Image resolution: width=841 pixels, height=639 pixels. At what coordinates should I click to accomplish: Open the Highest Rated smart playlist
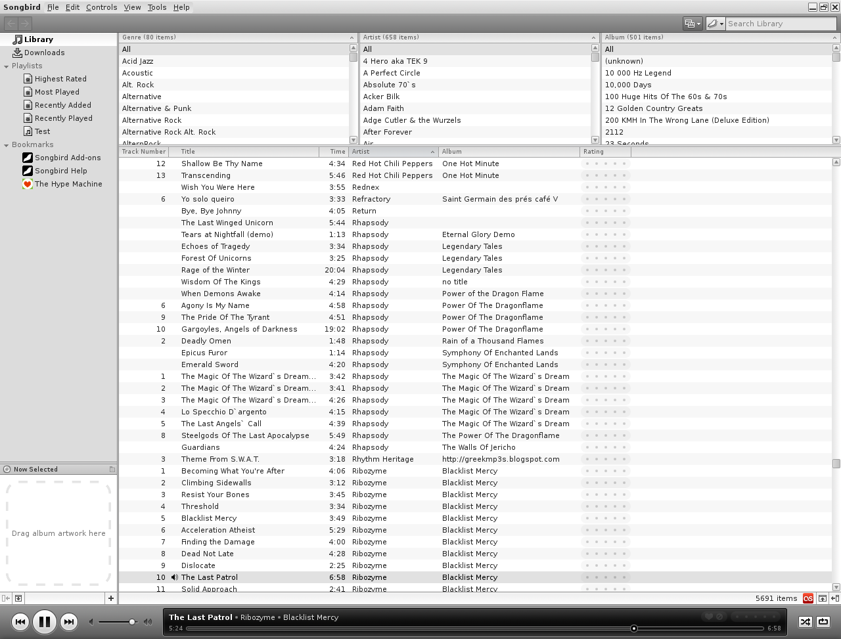(x=60, y=79)
